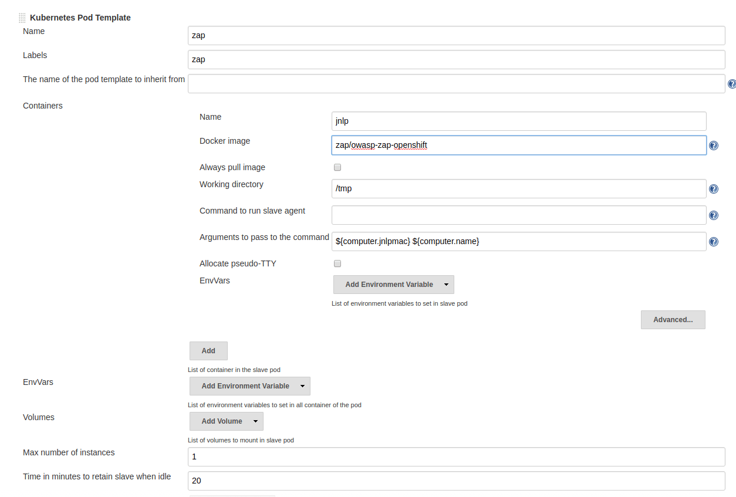Select the Max number of instances field
Screen dimensions: 736x497
(456, 457)
